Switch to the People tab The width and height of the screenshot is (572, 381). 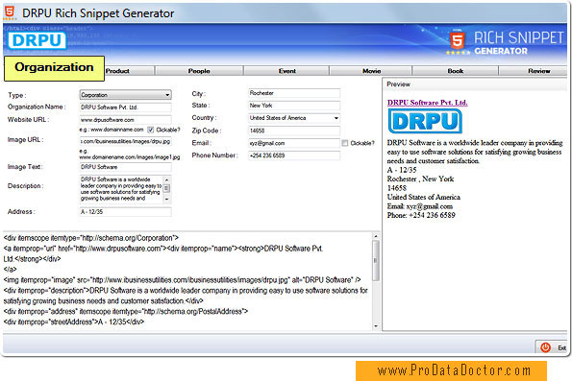(x=199, y=71)
